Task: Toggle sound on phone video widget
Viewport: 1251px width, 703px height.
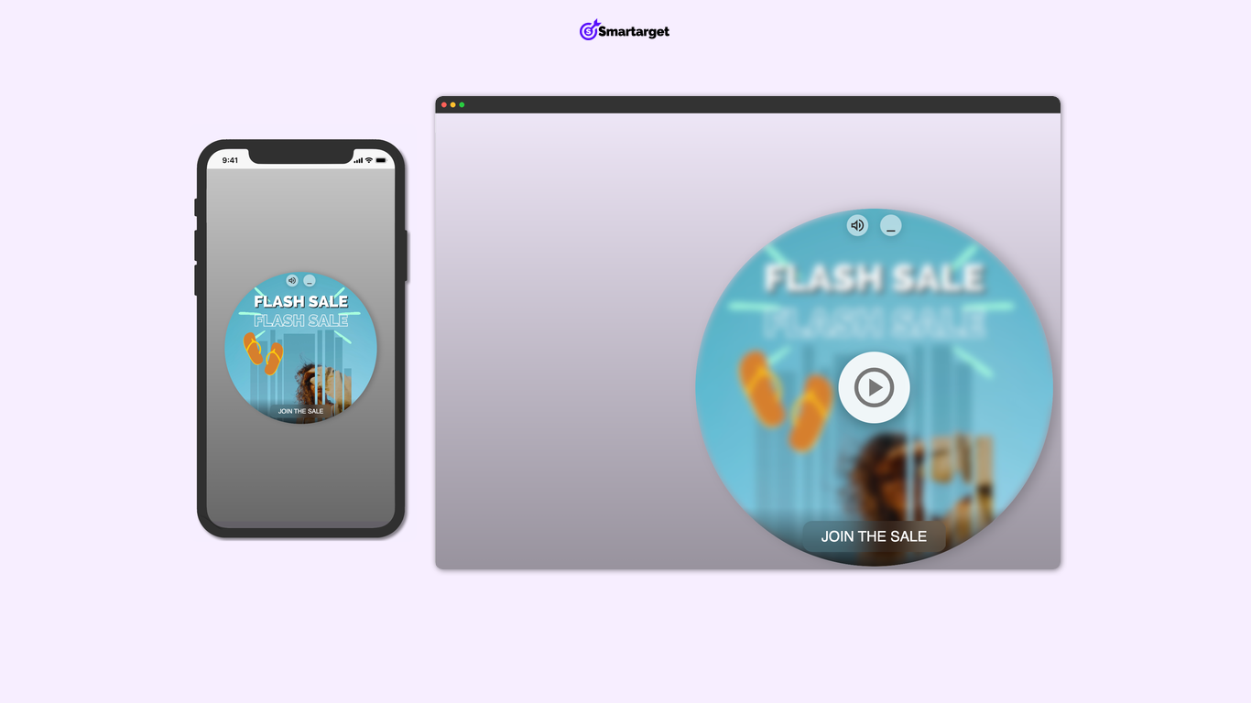Action: click(x=292, y=280)
